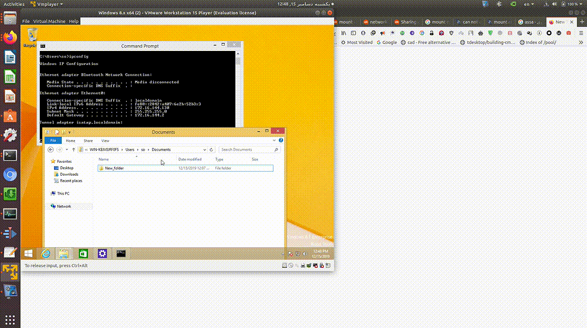
Task: Open 'Index of /pool/' bookmark
Action: (x=538, y=43)
